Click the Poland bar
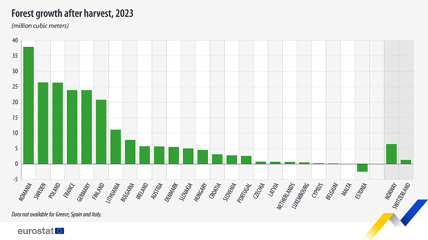 58,123
